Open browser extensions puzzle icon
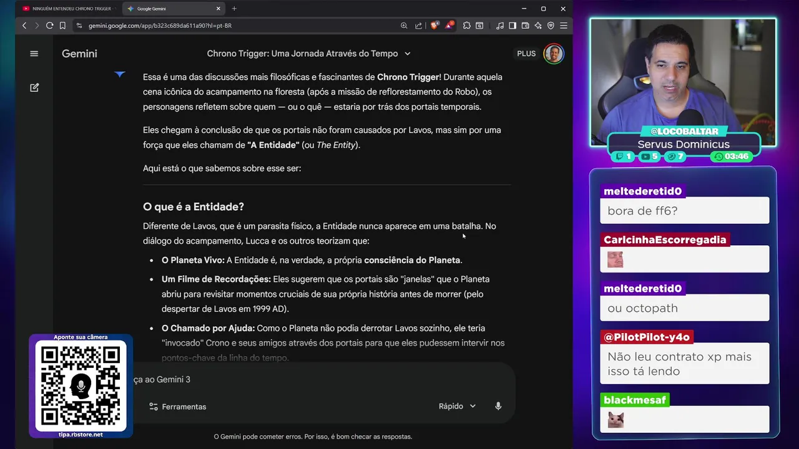This screenshot has height=449, width=799. point(466,26)
